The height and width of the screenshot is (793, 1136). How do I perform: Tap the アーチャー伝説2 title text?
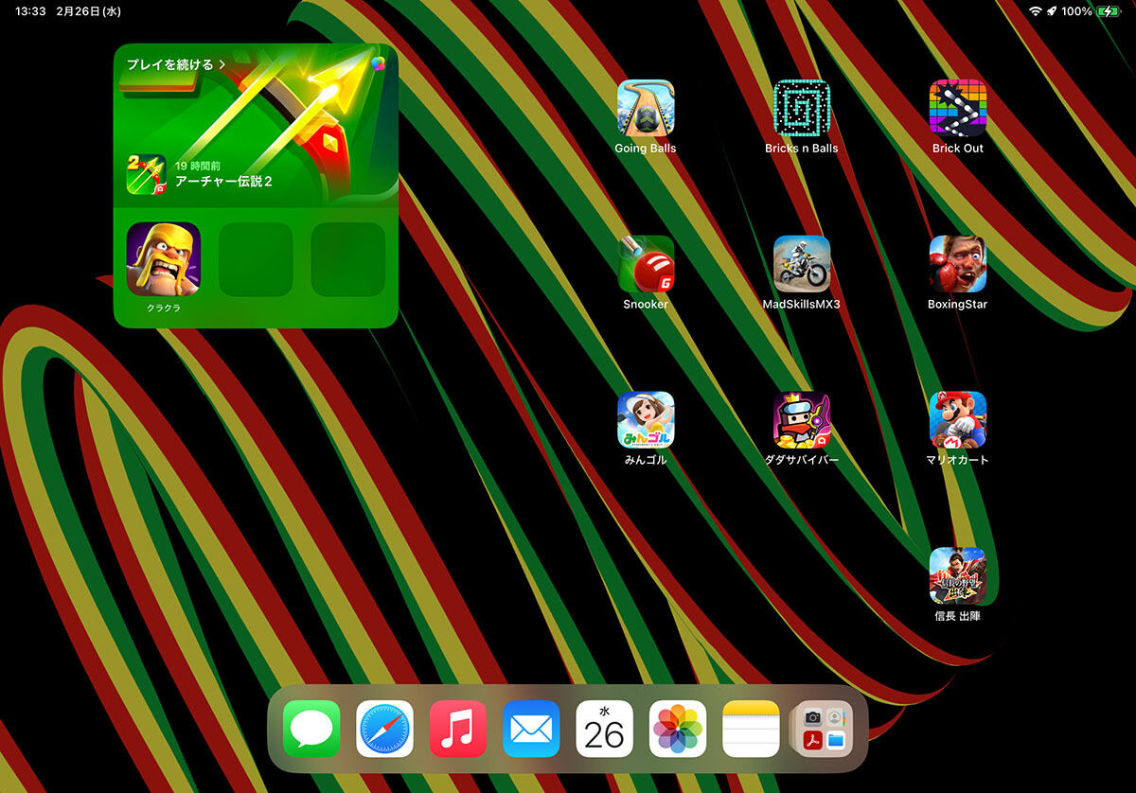point(223,181)
